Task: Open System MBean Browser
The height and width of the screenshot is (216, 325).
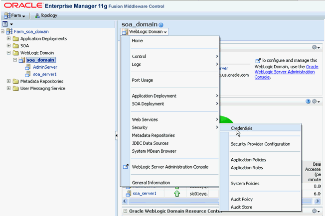Action: point(154,151)
